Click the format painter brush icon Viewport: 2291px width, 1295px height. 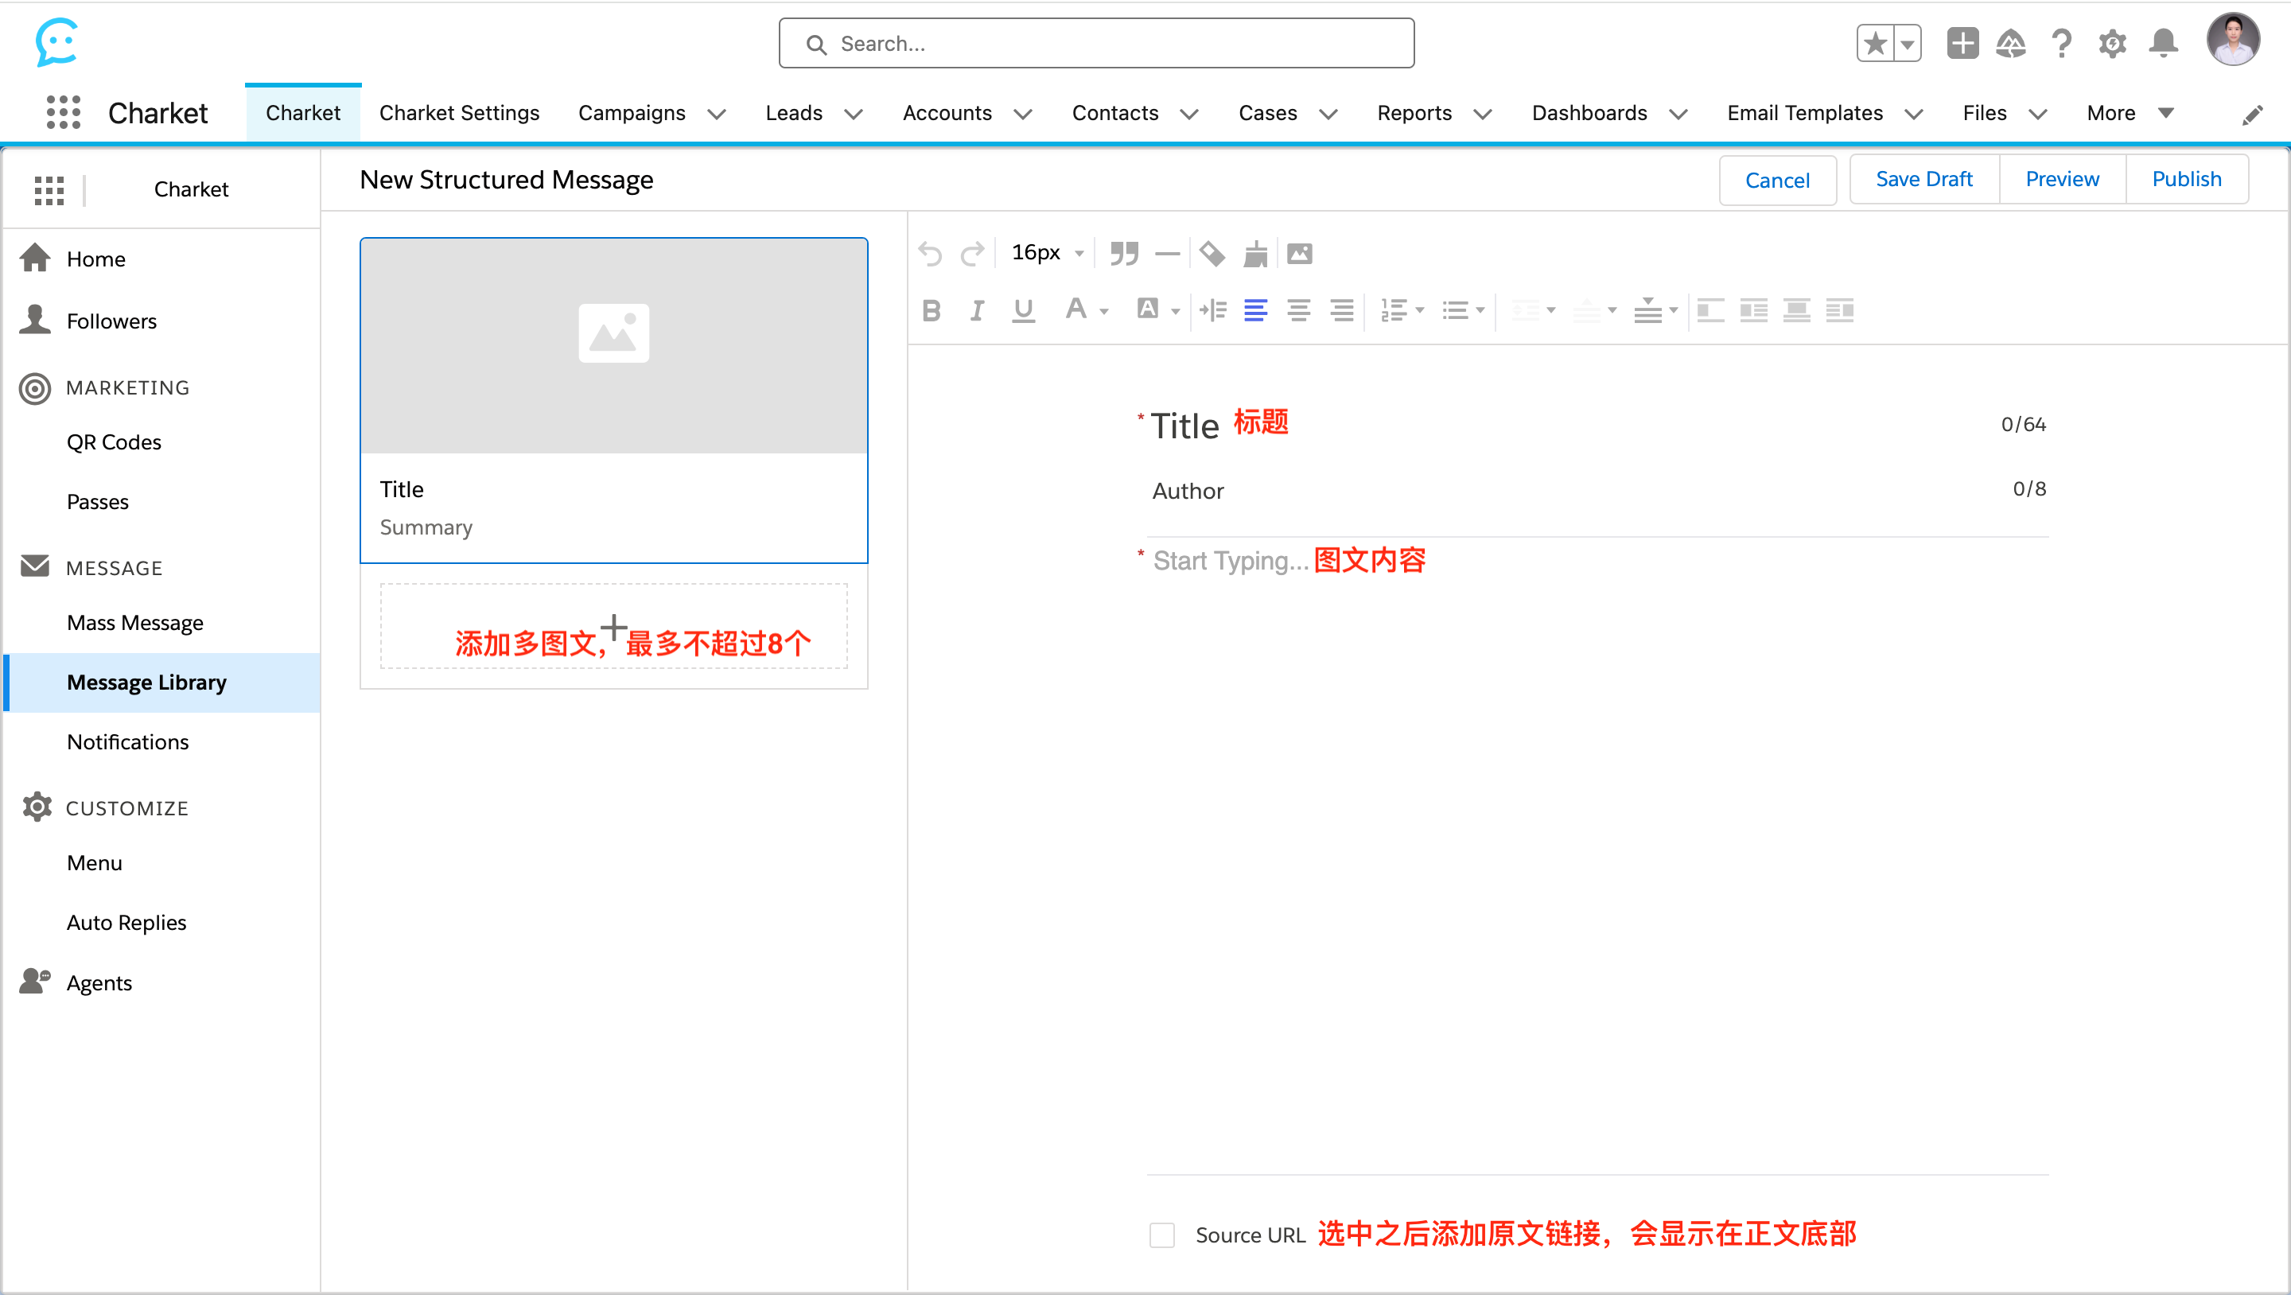click(x=1256, y=255)
